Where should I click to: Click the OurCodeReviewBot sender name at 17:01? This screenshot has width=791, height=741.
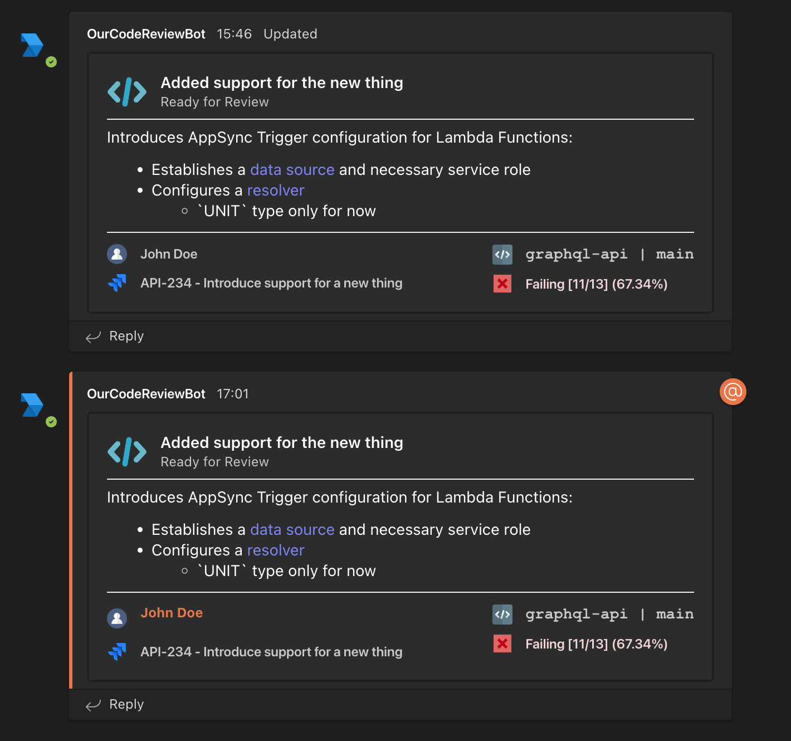click(147, 394)
